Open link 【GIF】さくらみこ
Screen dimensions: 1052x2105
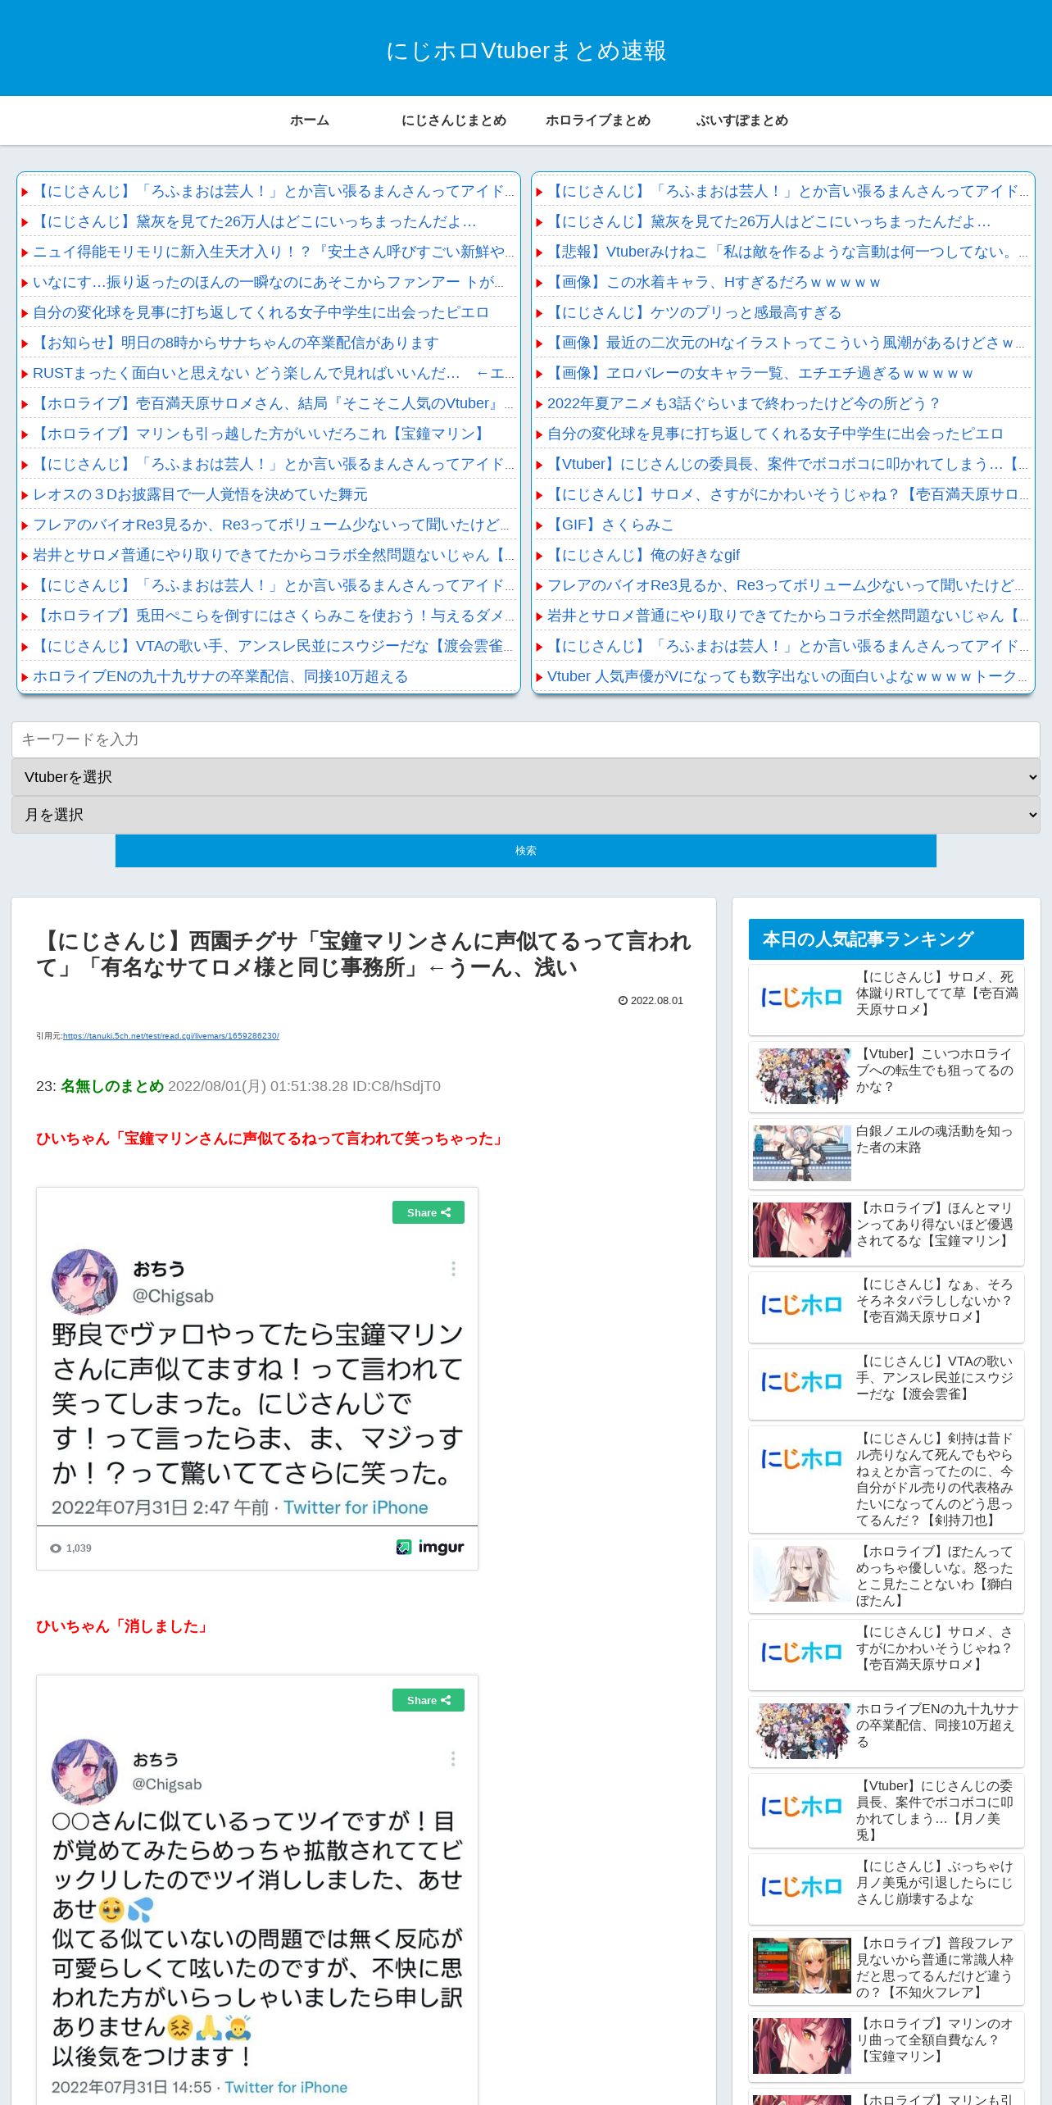(610, 525)
